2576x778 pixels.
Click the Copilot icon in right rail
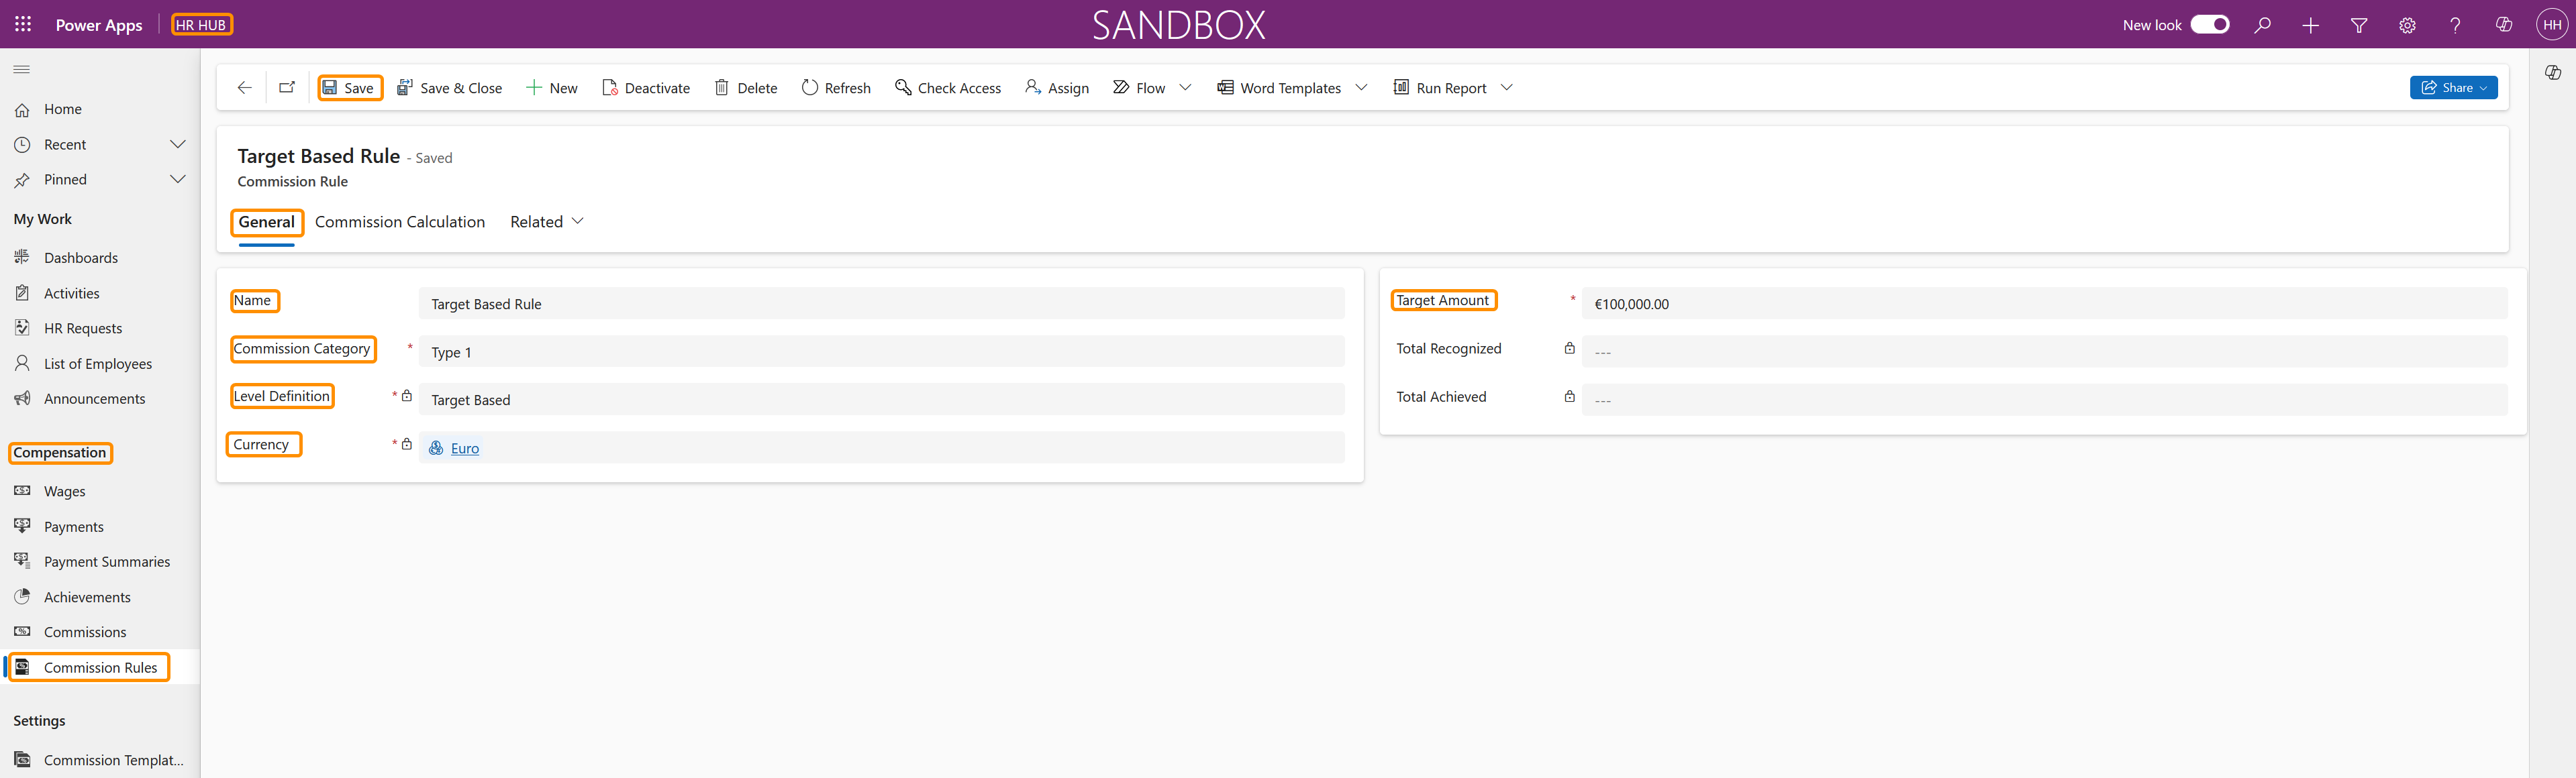tap(2552, 72)
